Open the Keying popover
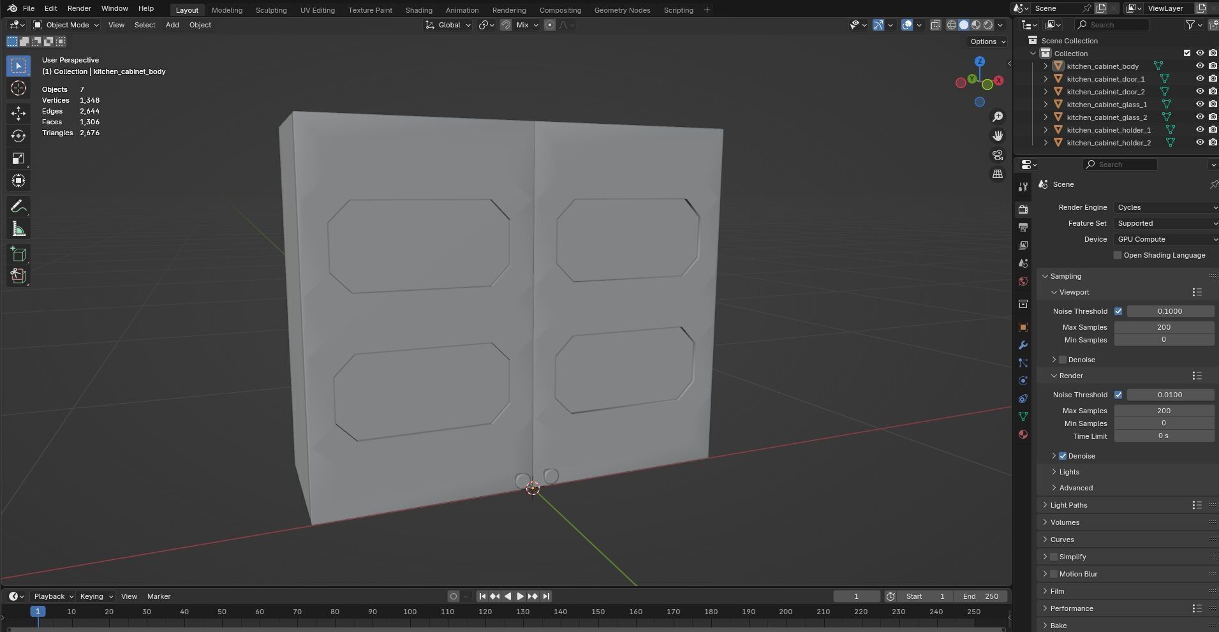This screenshot has width=1219, height=632. 96,596
